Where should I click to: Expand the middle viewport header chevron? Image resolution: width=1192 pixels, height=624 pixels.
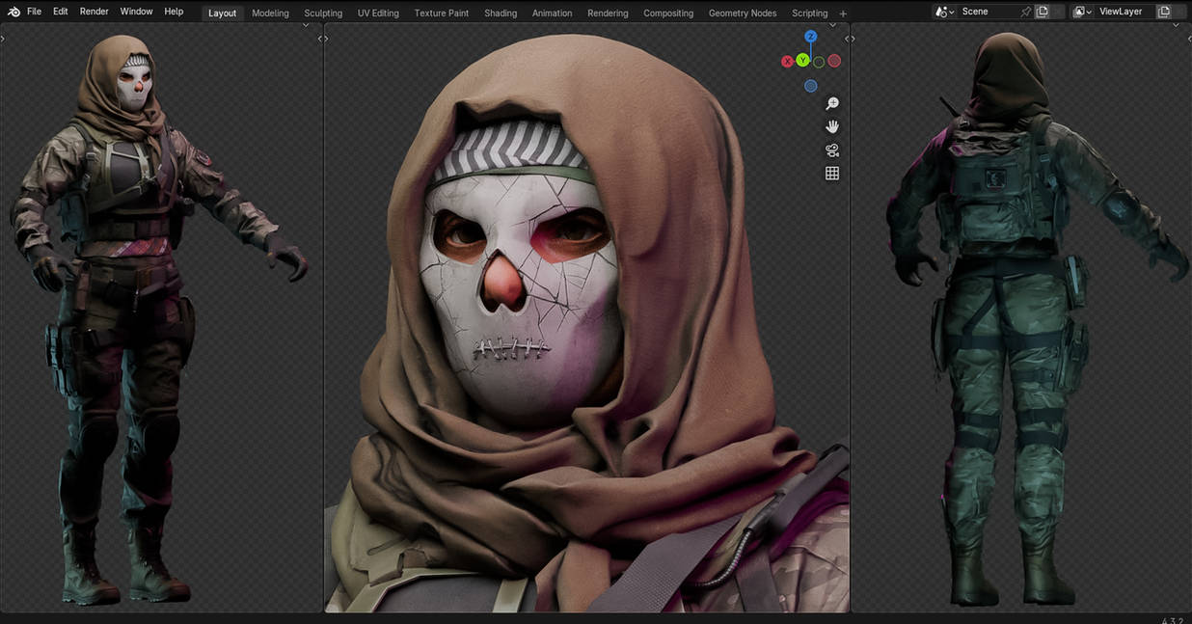tap(832, 26)
